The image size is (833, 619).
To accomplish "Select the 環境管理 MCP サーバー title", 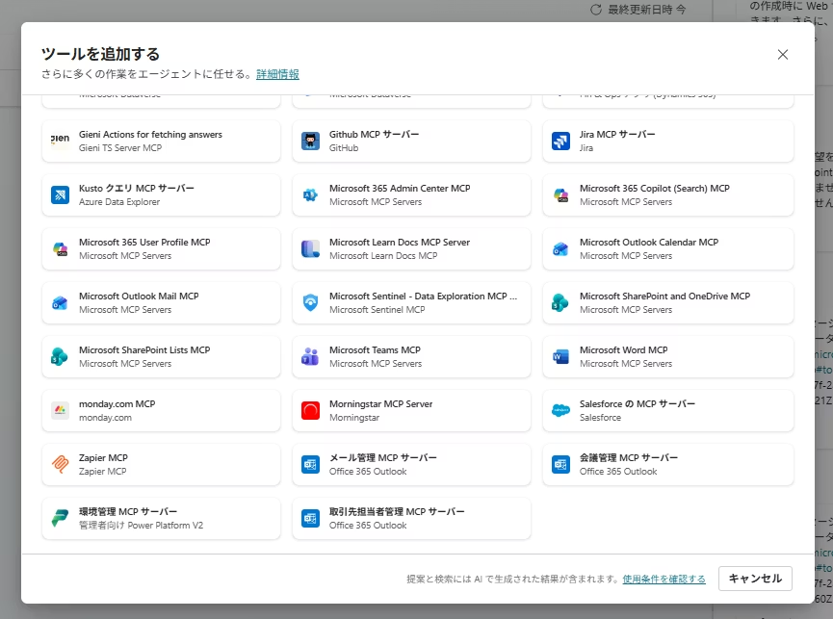I will click(128, 512).
